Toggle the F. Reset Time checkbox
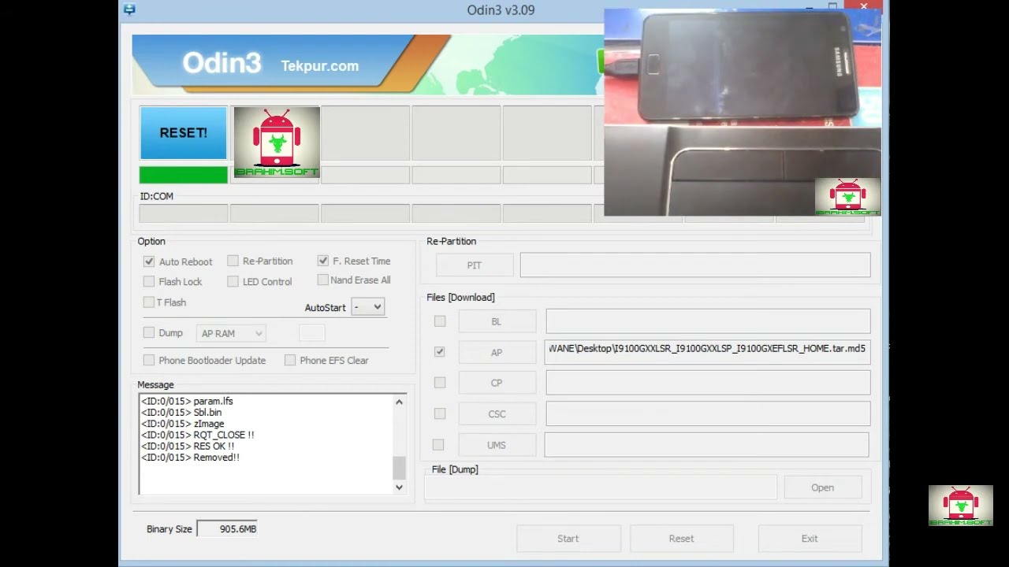 point(323,261)
